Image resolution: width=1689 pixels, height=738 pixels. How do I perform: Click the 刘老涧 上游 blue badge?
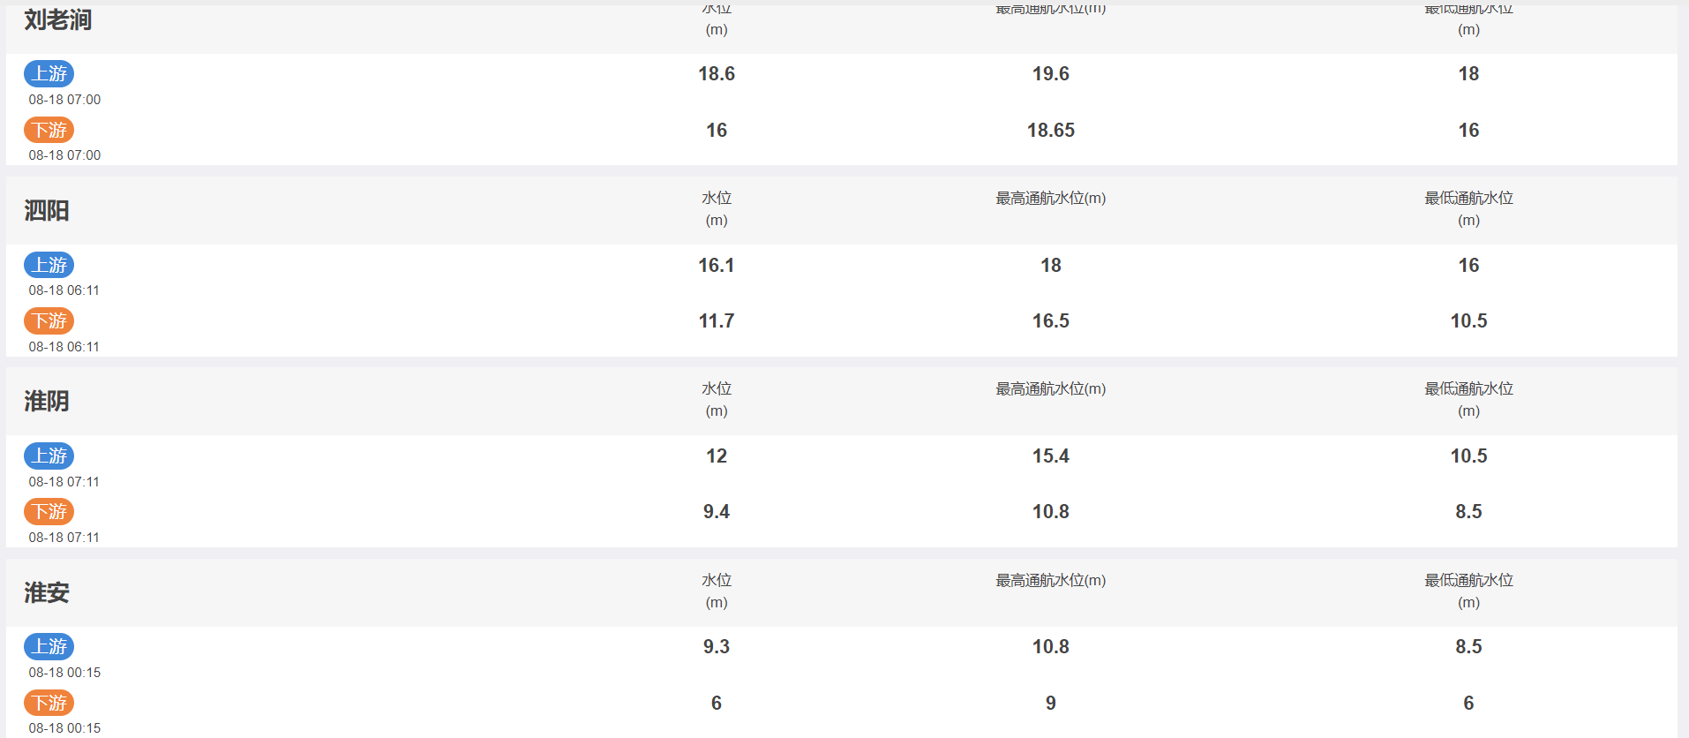pos(49,74)
